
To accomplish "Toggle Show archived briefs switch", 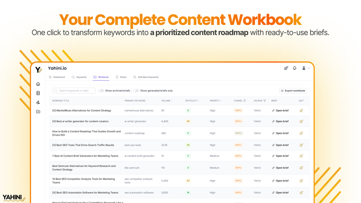I will [101, 91].
